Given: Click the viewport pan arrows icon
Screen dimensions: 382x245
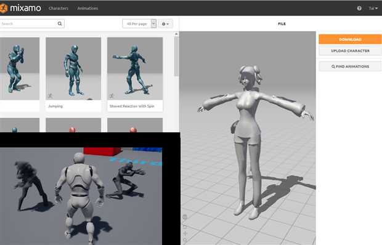Looking at the screenshot, I should tap(185, 233).
